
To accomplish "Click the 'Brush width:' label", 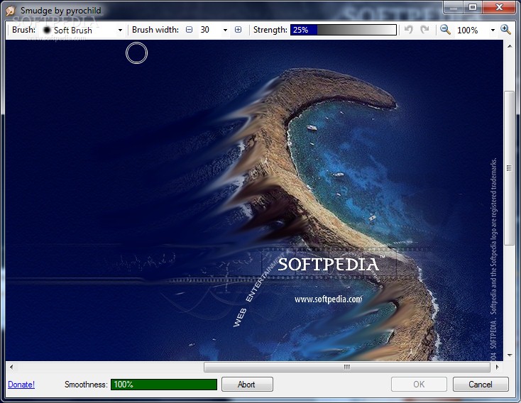I will pos(155,30).
